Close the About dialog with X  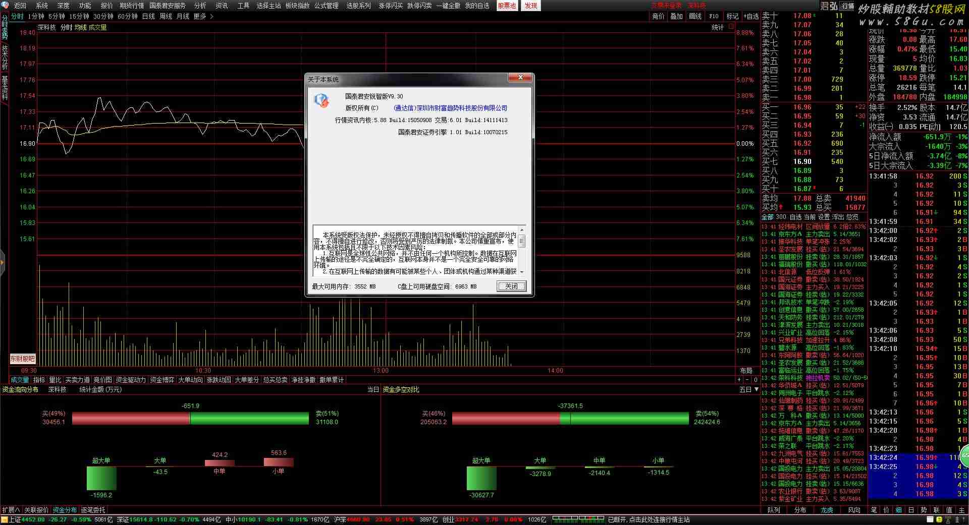[x=520, y=78]
